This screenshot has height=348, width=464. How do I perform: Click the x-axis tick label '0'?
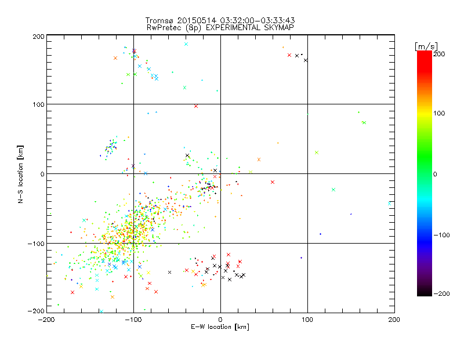coord(220,320)
